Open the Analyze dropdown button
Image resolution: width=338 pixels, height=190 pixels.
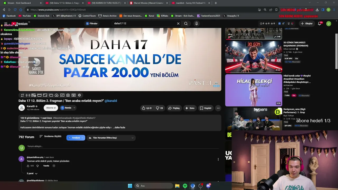pos(76,138)
